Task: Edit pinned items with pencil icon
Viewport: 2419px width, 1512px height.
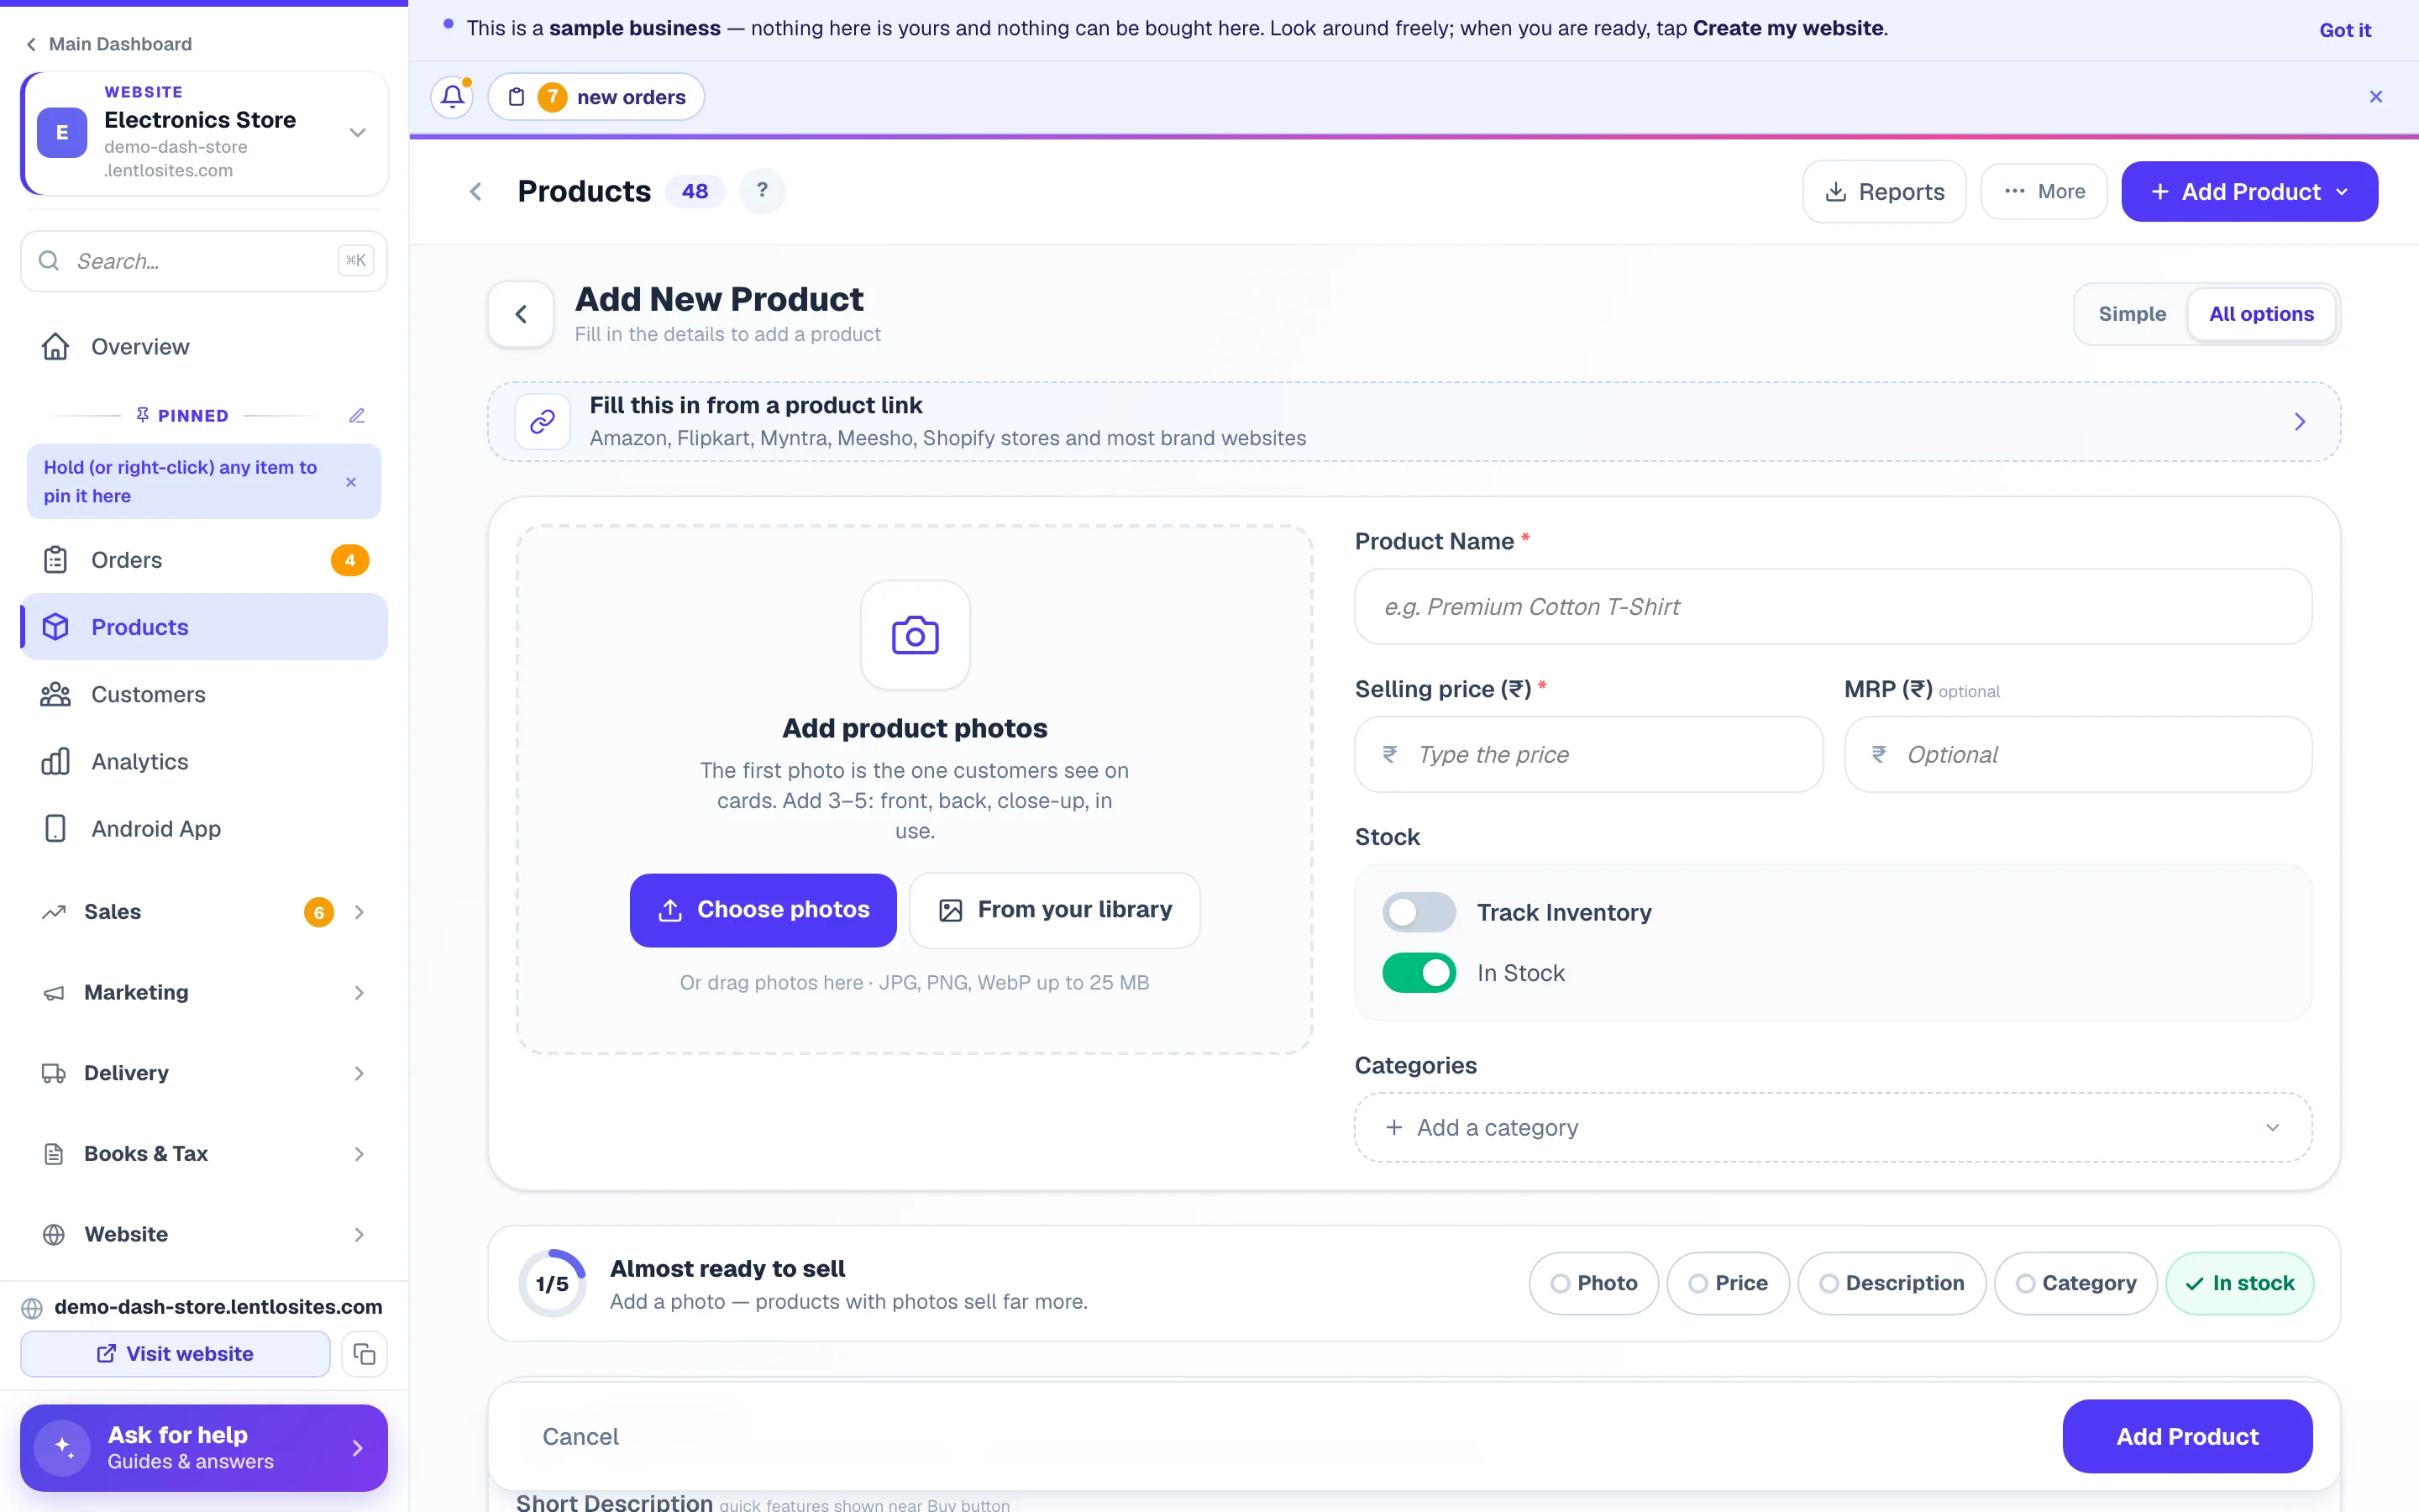Action: [x=357, y=415]
